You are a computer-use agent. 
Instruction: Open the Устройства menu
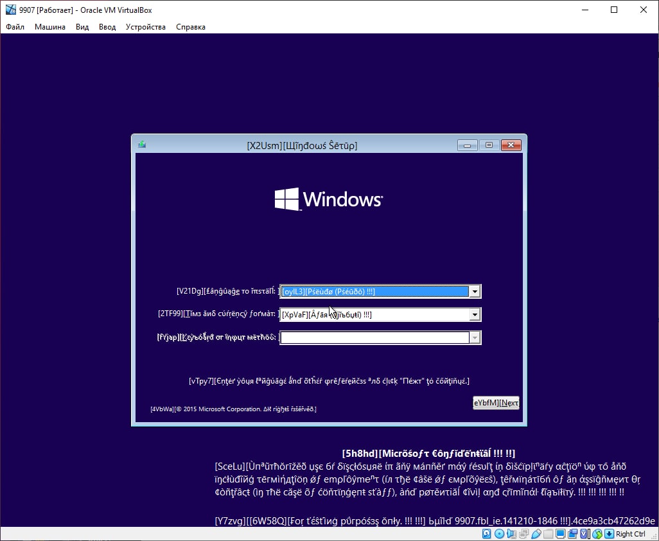(145, 27)
